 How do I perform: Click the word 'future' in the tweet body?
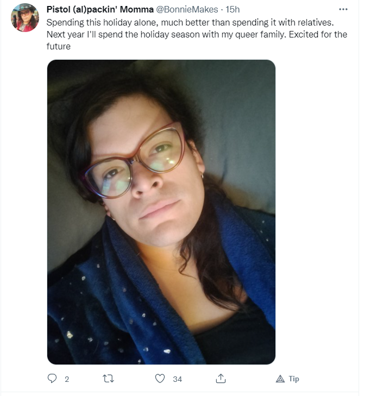[x=58, y=47]
